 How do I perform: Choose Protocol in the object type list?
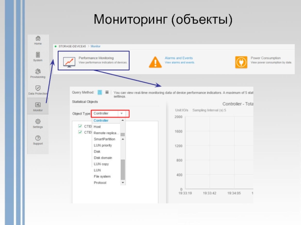tap(100, 183)
